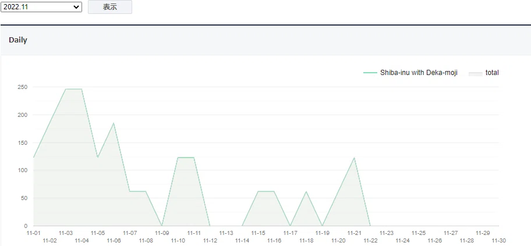This screenshot has width=531, height=246.
Task: Click the 11-21 peak point on the line
Action: coord(354,158)
